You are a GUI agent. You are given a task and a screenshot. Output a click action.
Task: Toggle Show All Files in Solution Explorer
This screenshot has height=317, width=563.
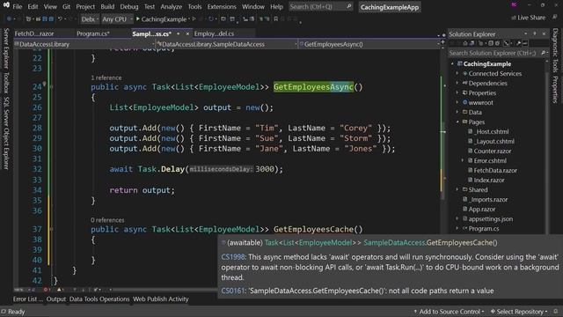(x=497, y=43)
